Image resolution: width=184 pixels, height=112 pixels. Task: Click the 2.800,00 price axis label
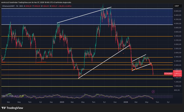(178, 49)
